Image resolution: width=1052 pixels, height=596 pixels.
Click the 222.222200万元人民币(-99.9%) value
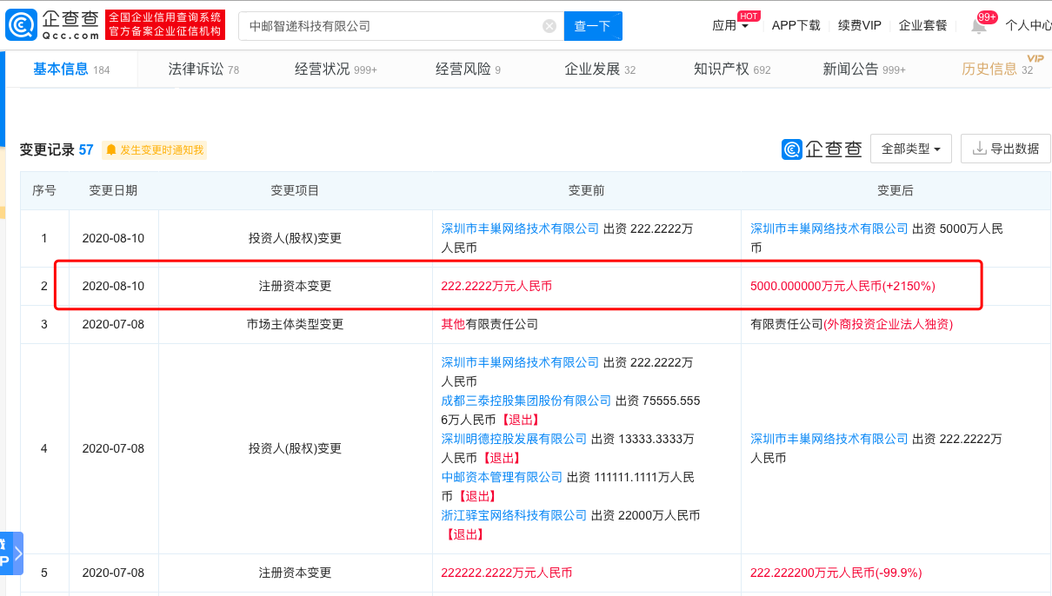[x=836, y=573]
